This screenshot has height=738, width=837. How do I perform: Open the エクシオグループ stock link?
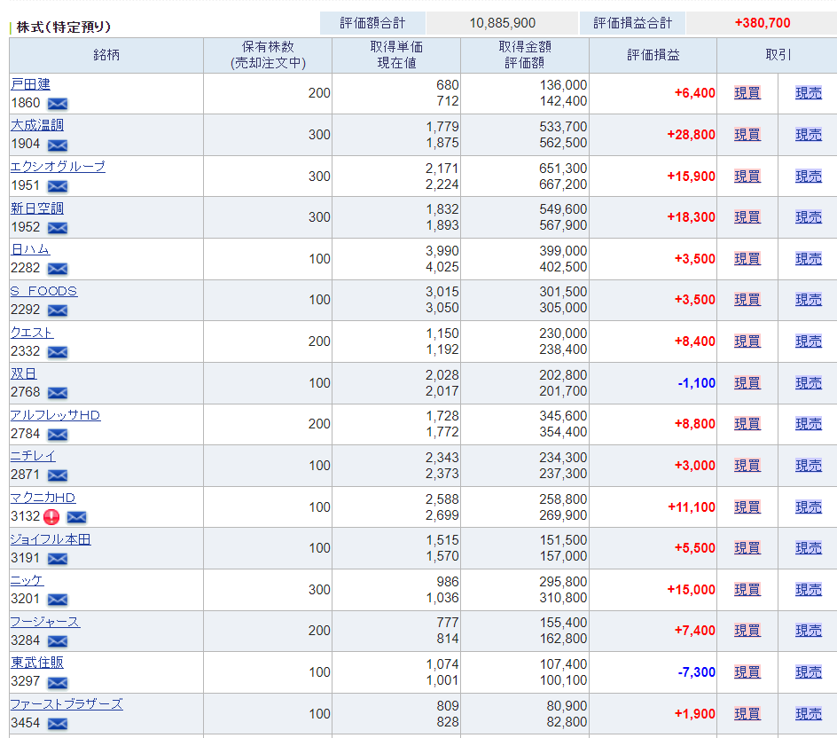pyautogui.click(x=59, y=167)
